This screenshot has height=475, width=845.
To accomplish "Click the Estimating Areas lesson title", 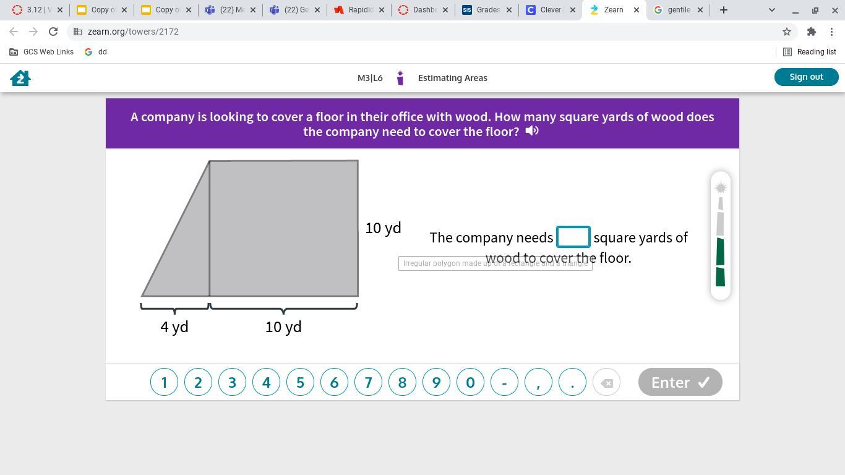I will (453, 78).
